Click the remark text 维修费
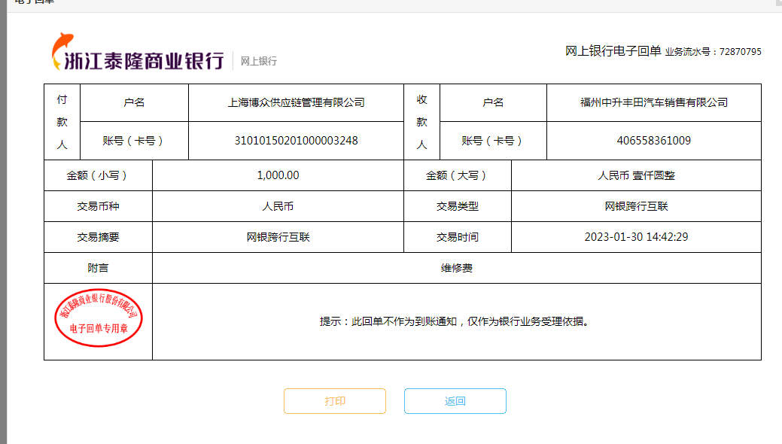 coord(456,268)
